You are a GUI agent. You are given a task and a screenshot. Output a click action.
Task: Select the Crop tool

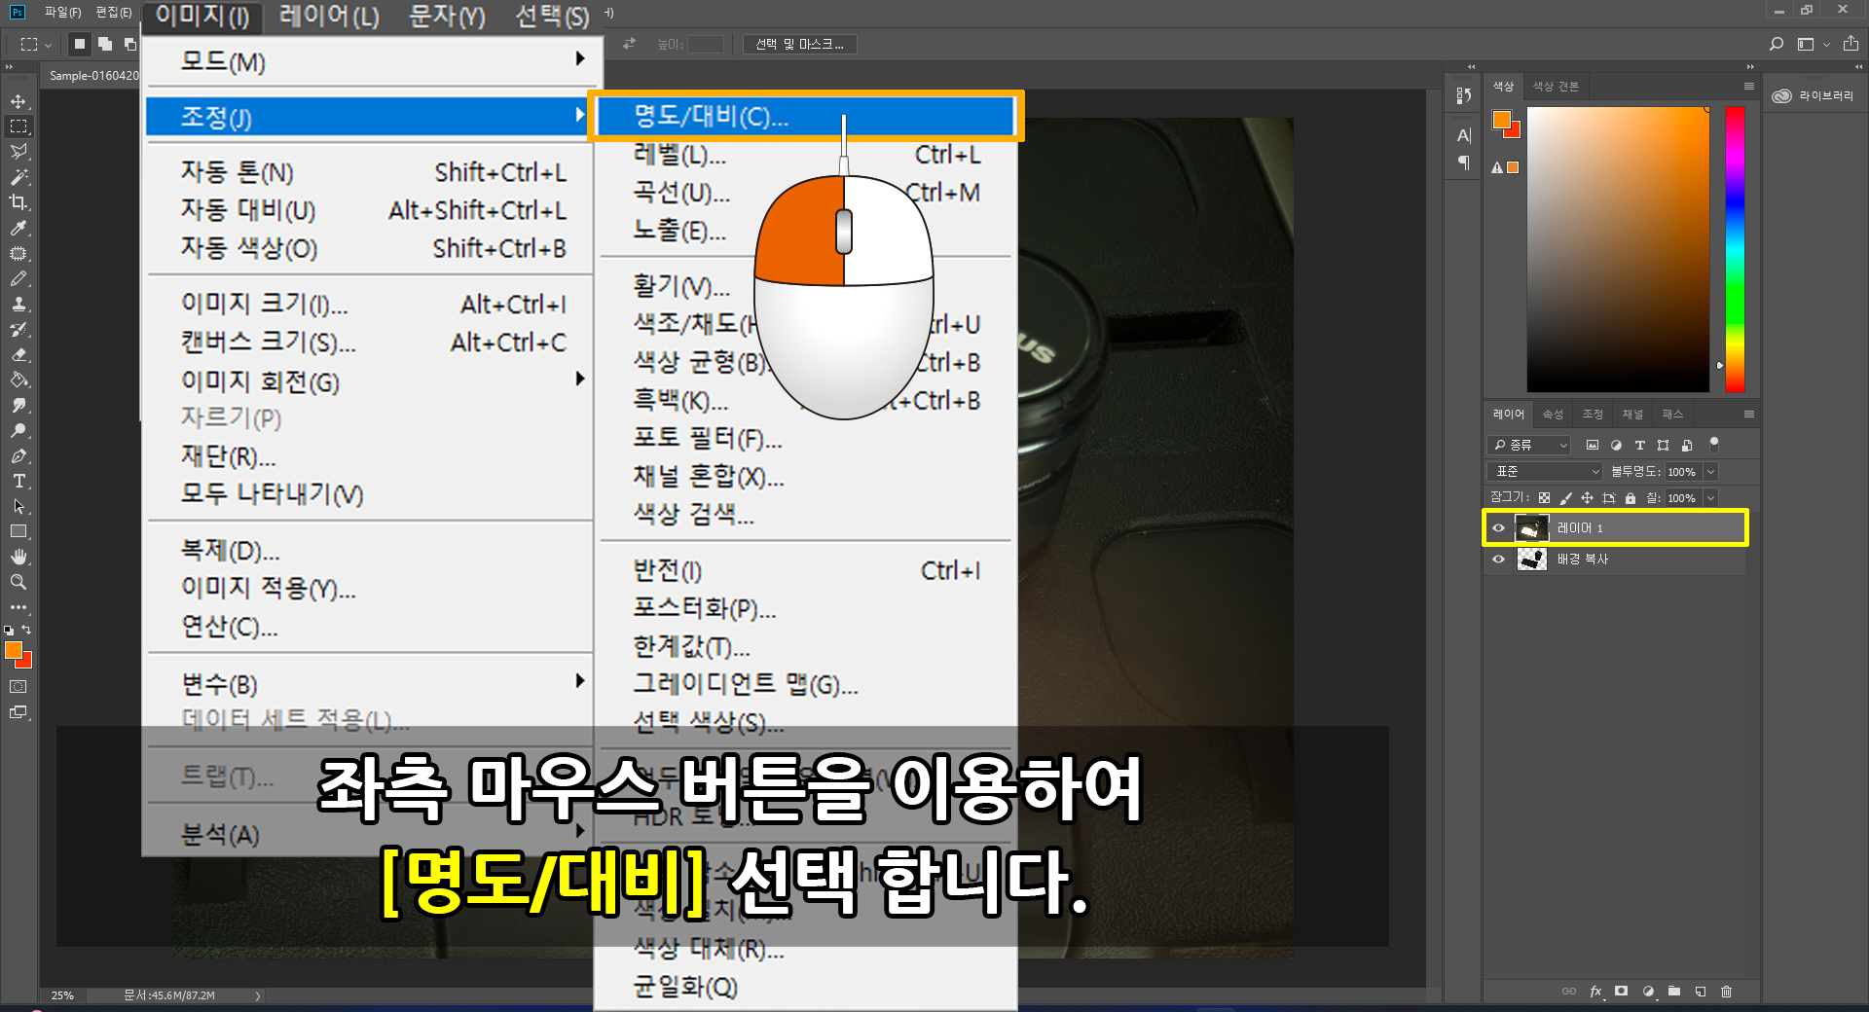click(18, 202)
